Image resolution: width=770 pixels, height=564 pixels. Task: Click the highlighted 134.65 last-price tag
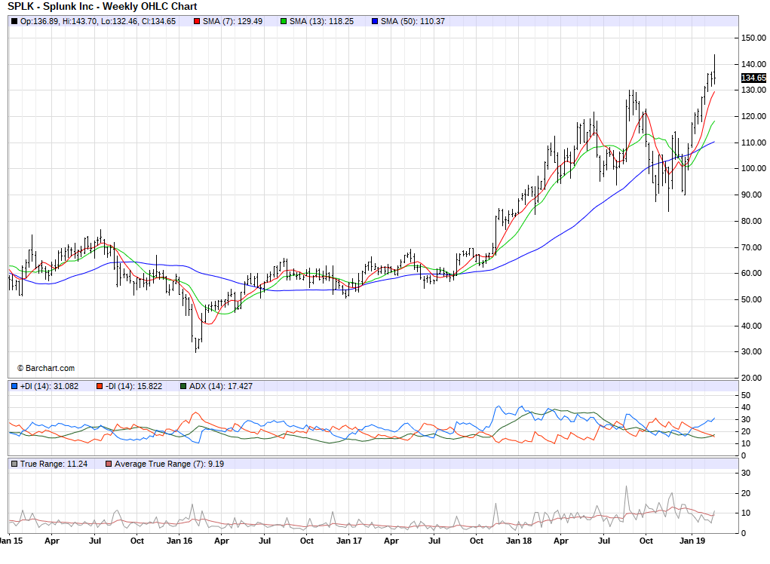[x=754, y=78]
